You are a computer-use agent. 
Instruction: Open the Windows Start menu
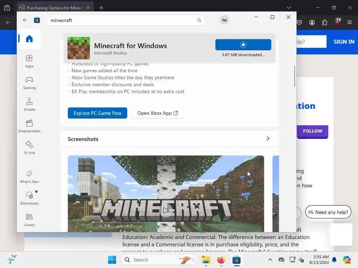click(112, 260)
